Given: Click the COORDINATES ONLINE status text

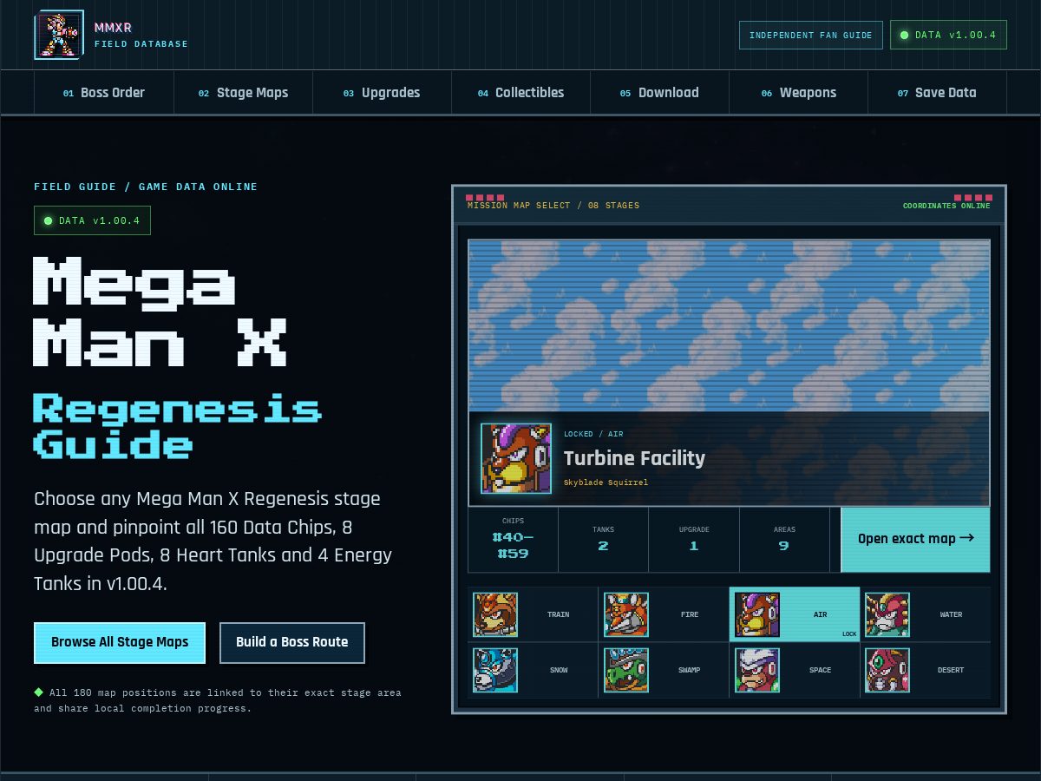Looking at the screenshot, I should [x=946, y=206].
